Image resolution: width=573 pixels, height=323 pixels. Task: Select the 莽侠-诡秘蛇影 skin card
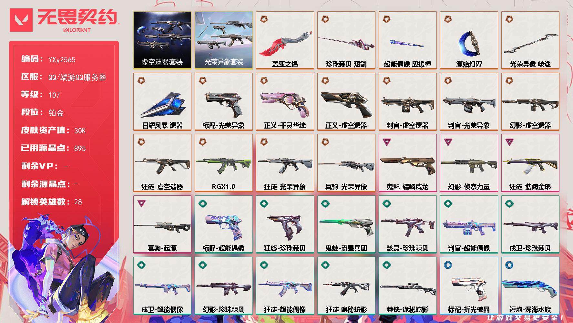pos(407,286)
